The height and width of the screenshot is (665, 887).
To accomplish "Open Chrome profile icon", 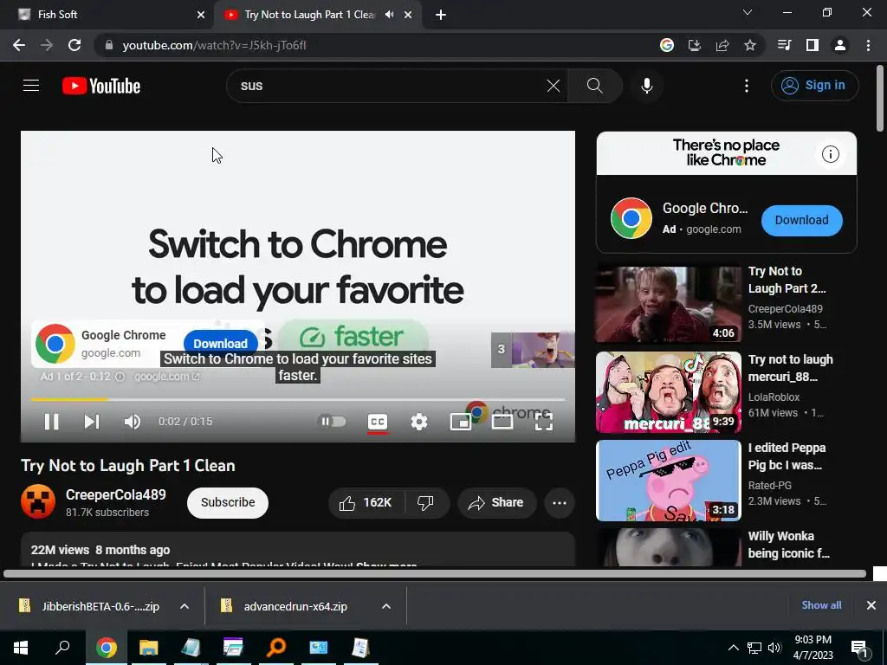I will tap(840, 45).
